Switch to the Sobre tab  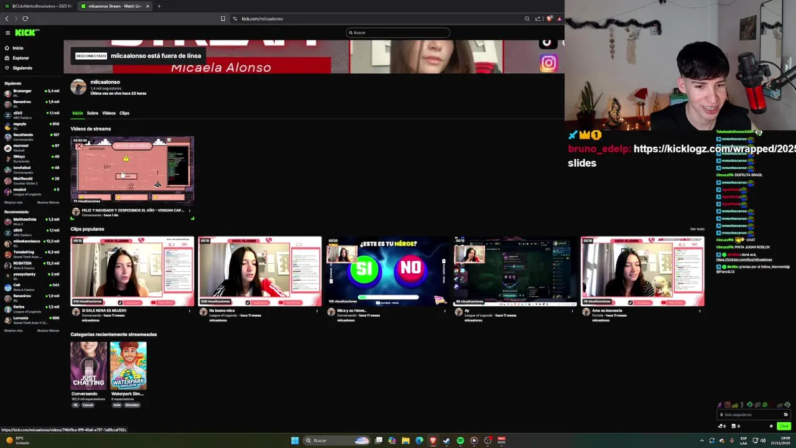[92, 113]
